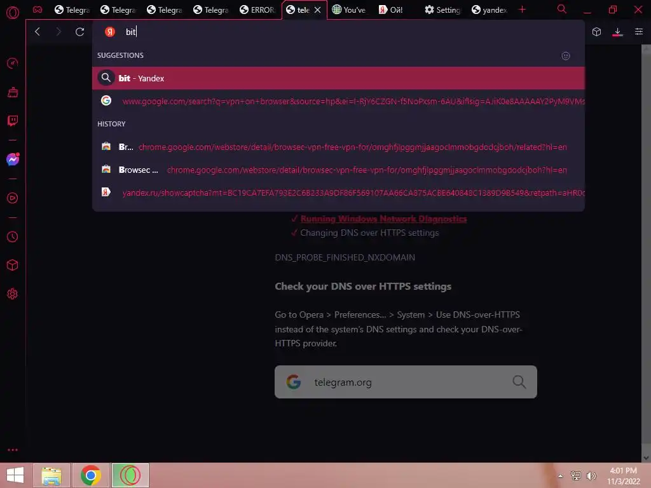Open yandex.ru showcaptcha history entry

pyautogui.click(x=338, y=193)
